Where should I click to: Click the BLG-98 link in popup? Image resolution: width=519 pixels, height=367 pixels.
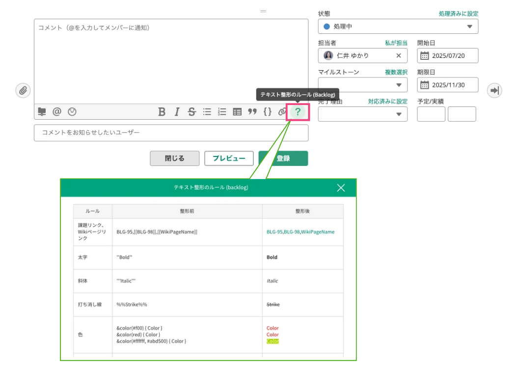coord(292,232)
